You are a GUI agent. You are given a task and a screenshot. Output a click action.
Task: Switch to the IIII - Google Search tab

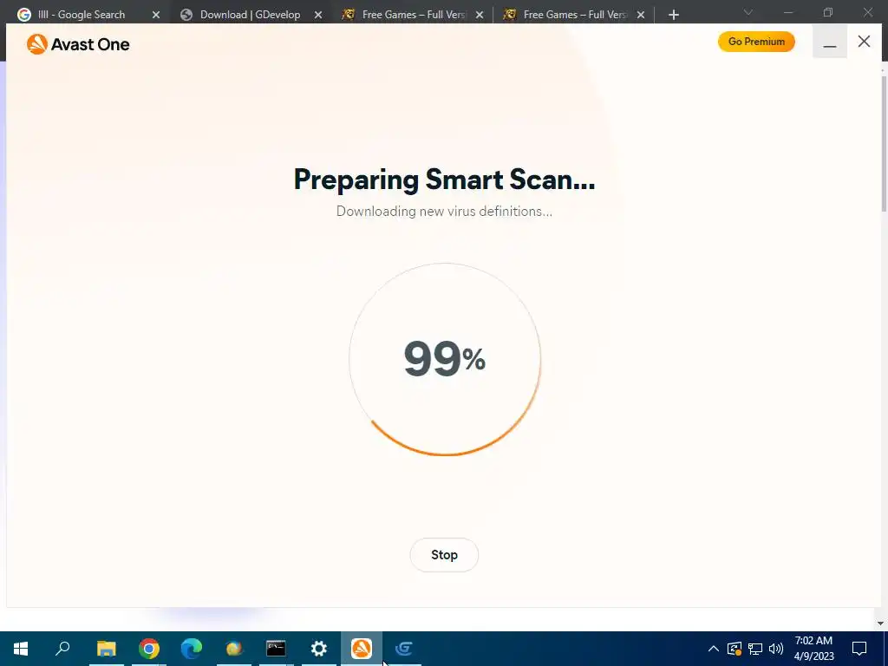click(81, 15)
